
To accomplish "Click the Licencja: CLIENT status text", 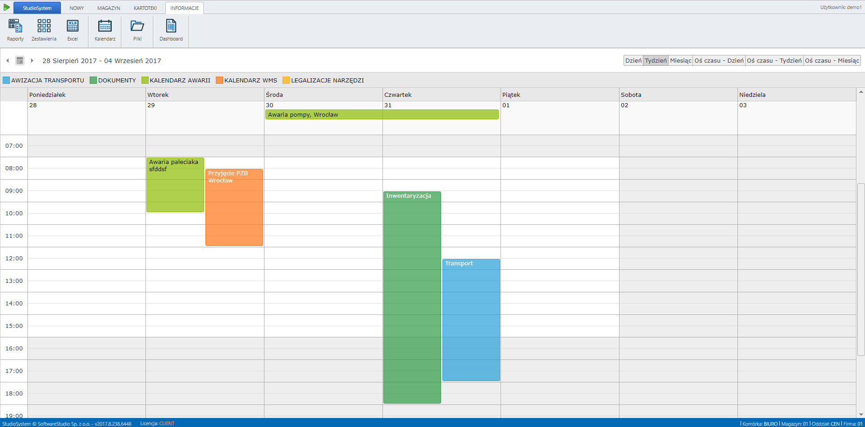I will (x=157, y=423).
